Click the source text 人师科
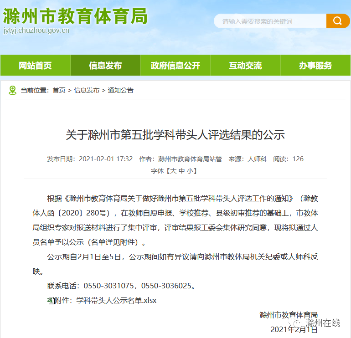 (257, 159)
